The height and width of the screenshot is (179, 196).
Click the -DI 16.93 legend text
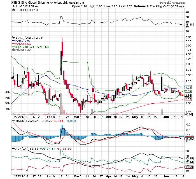[x=64, y=148]
